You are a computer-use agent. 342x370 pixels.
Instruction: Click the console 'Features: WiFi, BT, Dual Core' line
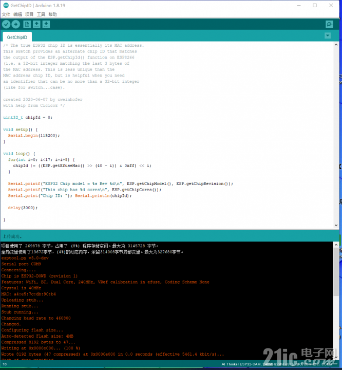(105, 282)
